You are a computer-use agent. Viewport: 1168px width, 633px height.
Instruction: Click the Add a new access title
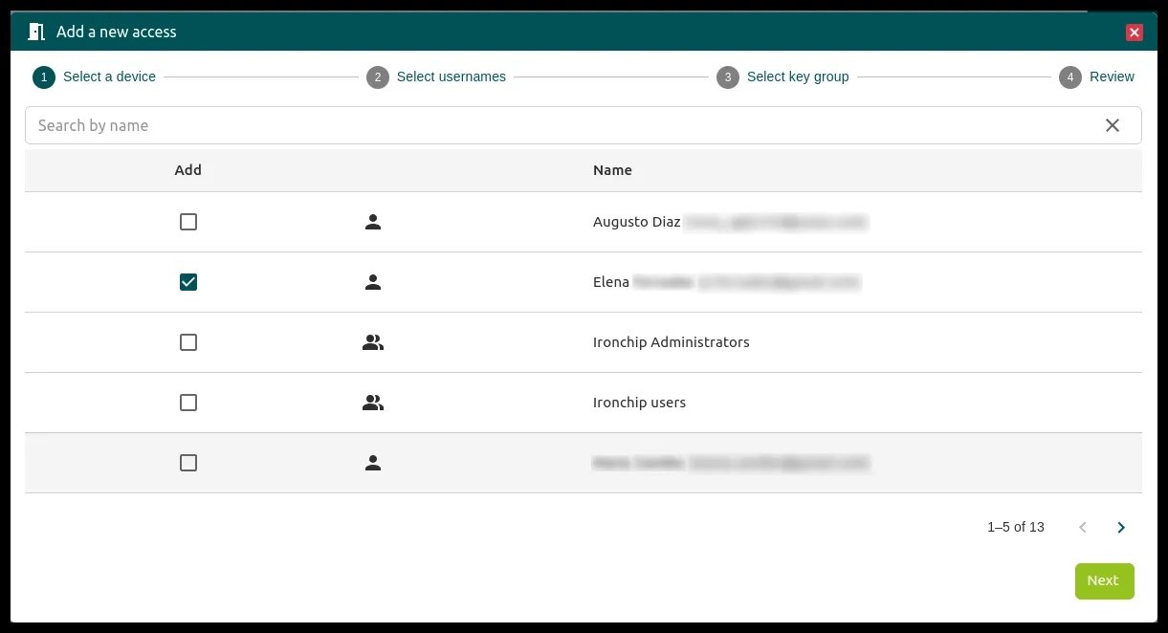[x=117, y=32]
